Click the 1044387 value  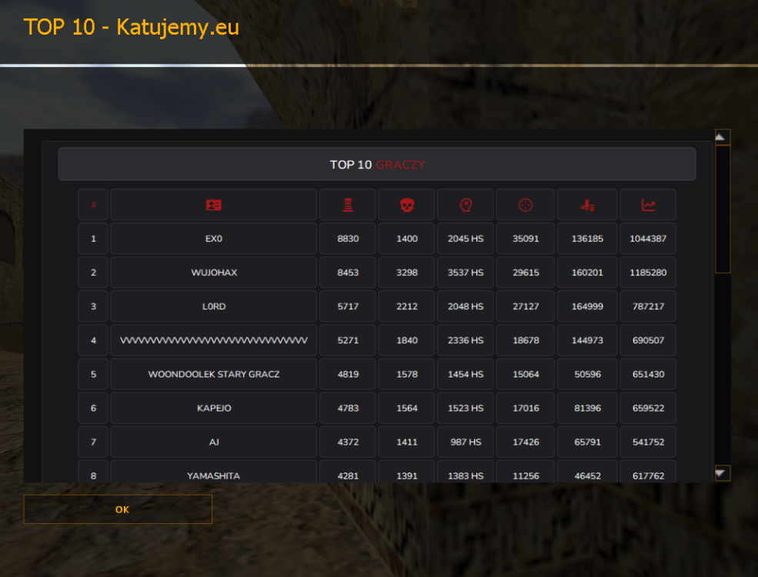[x=648, y=238]
